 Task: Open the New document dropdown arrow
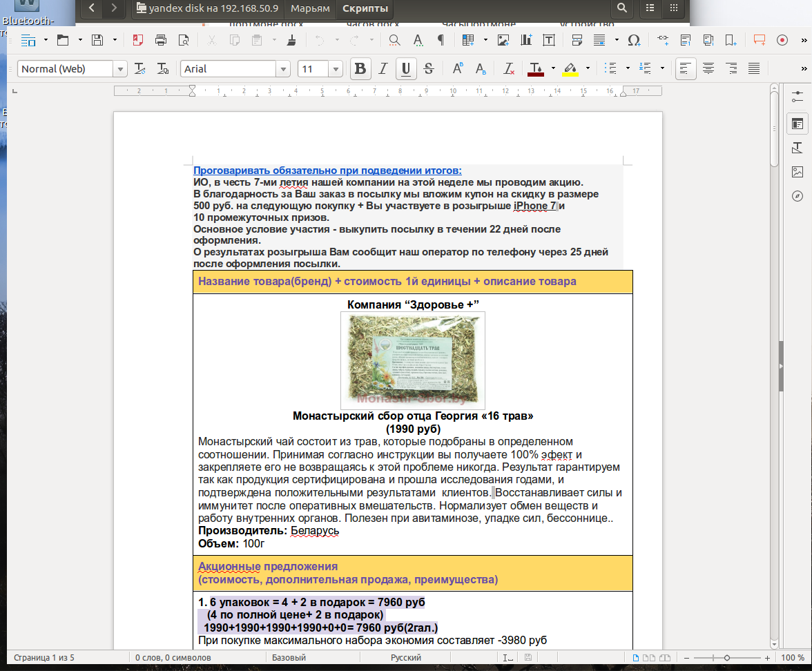pyautogui.click(x=46, y=40)
